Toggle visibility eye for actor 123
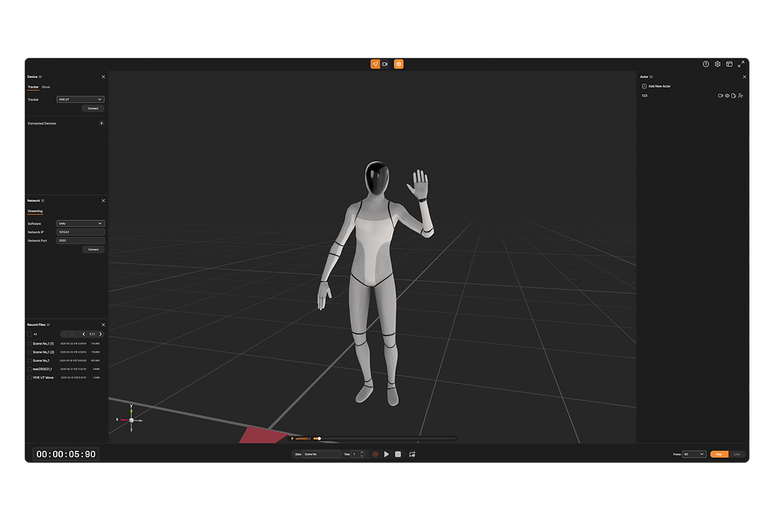The height and width of the screenshot is (521, 775). tap(727, 96)
